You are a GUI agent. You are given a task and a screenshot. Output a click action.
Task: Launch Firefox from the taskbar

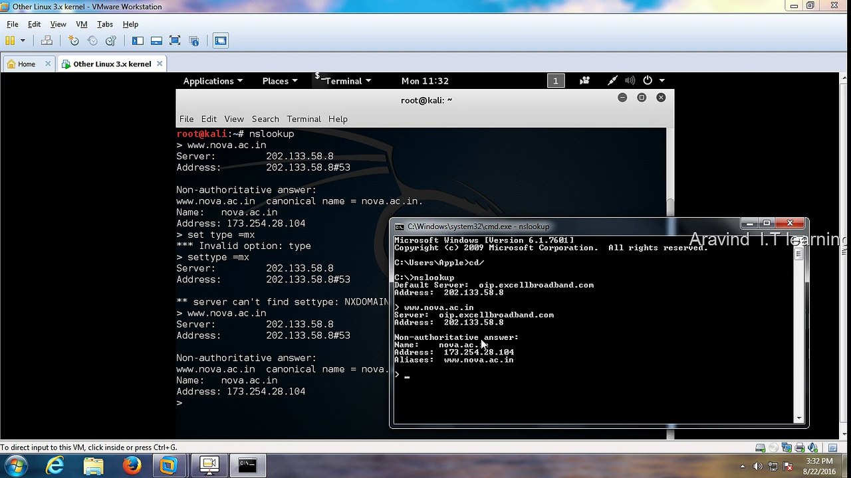pyautogui.click(x=132, y=465)
